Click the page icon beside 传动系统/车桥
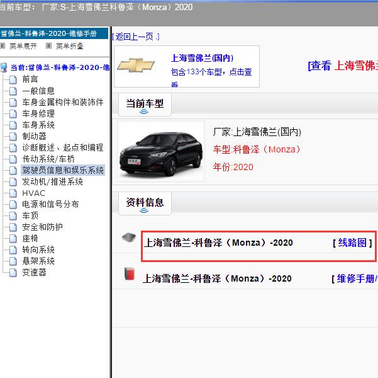 (x=13, y=159)
